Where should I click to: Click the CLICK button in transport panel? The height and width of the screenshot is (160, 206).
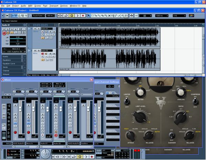click(x=99, y=150)
